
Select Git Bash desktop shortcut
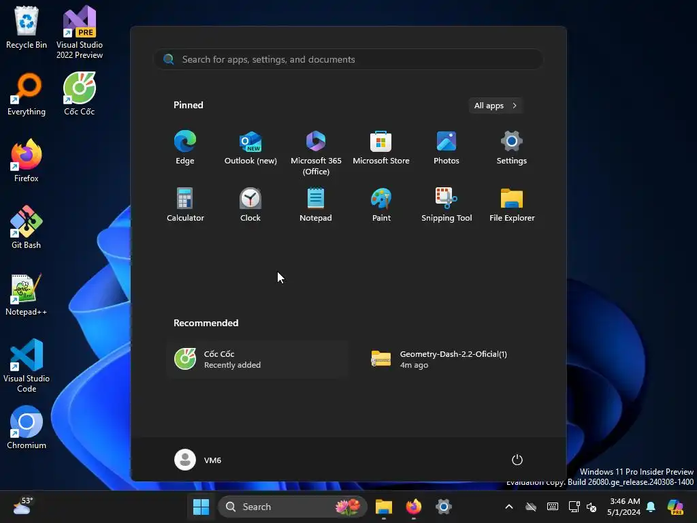pyautogui.click(x=27, y=227)
